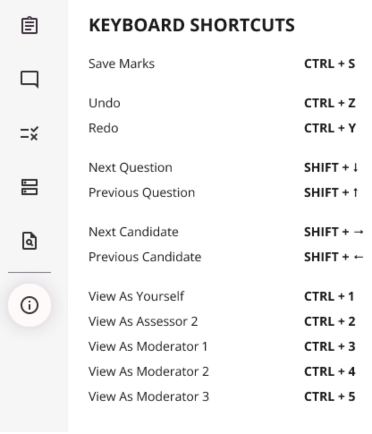Screen dimensions: 372x434
Task: Select the View As Moderator 1 entry
Action: (x=148, y=346)
